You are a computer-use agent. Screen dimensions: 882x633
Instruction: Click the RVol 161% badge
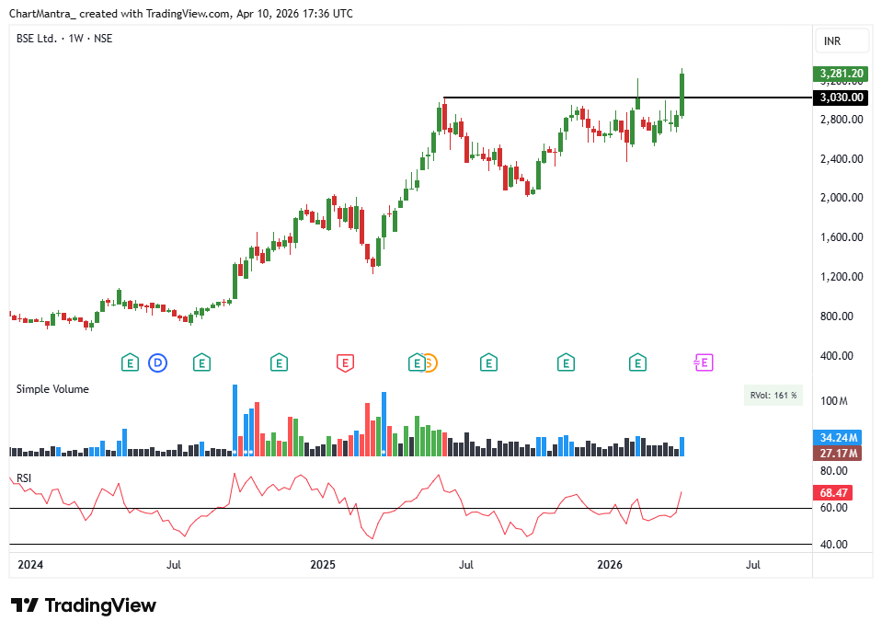pos(773,394)
